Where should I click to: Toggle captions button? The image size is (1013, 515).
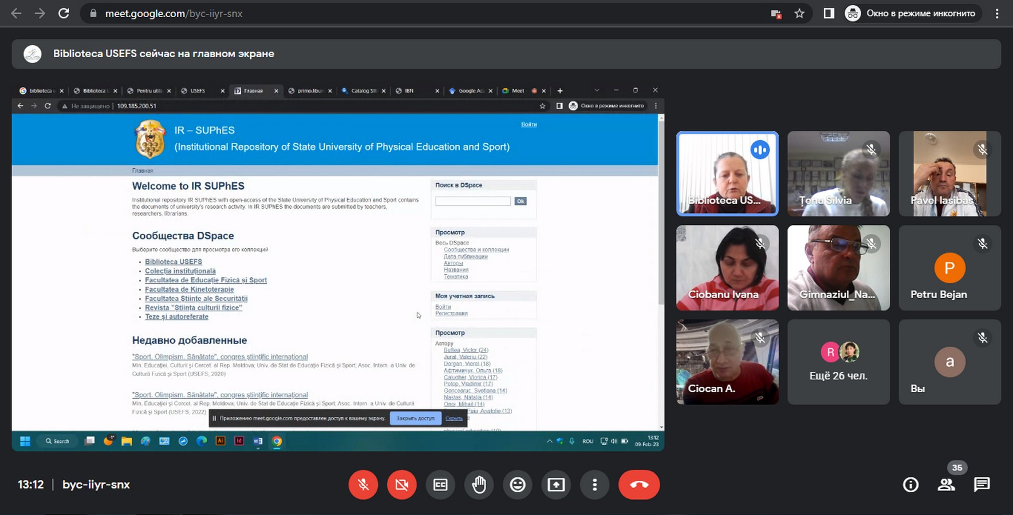440,485
